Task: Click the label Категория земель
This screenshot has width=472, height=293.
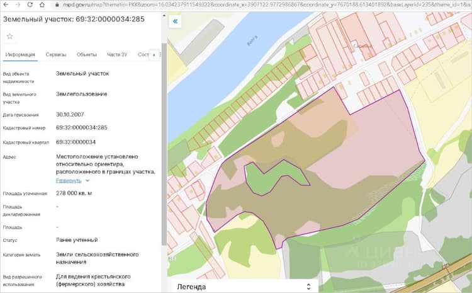Action: tap(21, 255)
